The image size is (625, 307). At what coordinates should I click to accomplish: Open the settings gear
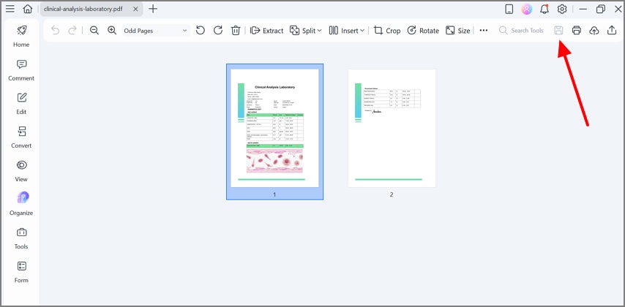coord(562,10)
